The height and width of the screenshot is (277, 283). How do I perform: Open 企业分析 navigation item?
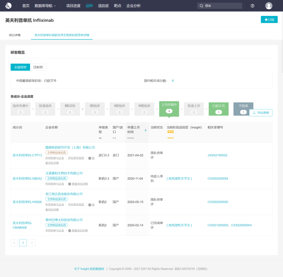(x=133, y=6)
